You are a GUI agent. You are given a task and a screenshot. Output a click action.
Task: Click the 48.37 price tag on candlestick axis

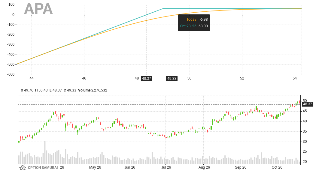(307, 104)
